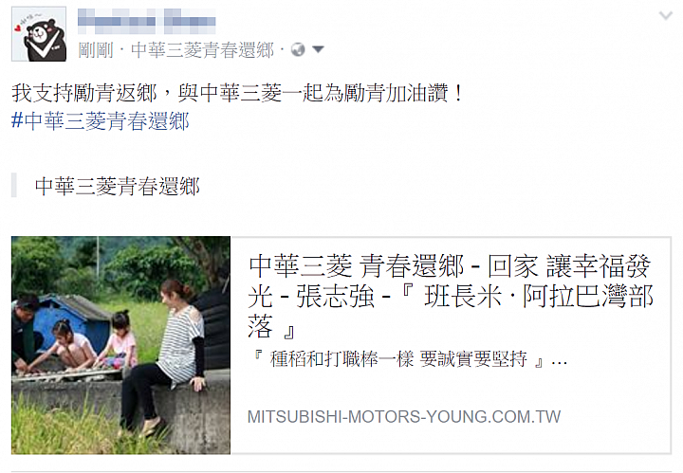The image size is (683, 473).
Task: Expand the audience selector arrow beside globe
Action: click(x=319, y=49)
